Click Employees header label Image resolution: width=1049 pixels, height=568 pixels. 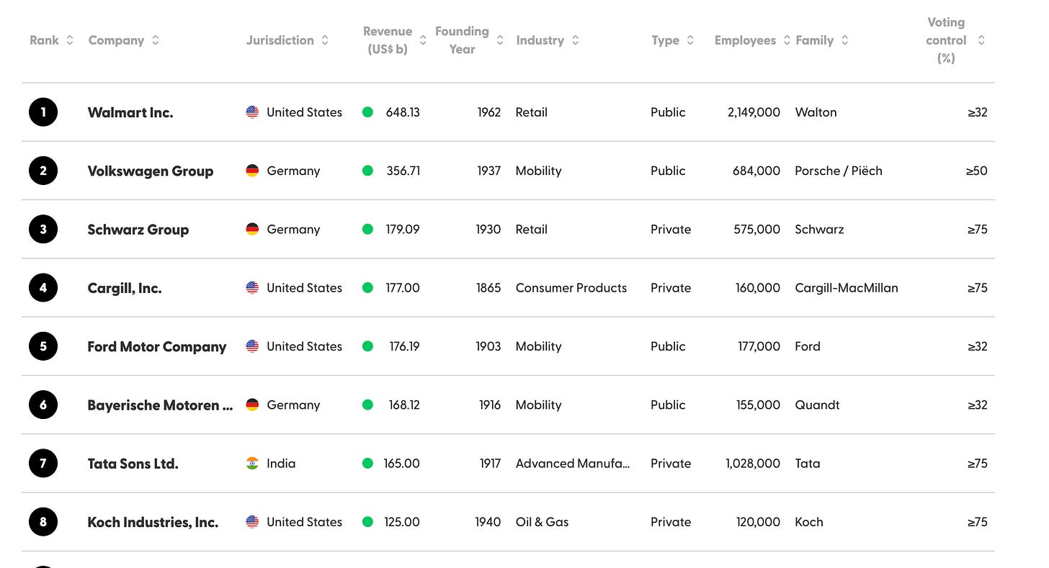[x=745, y=40]
